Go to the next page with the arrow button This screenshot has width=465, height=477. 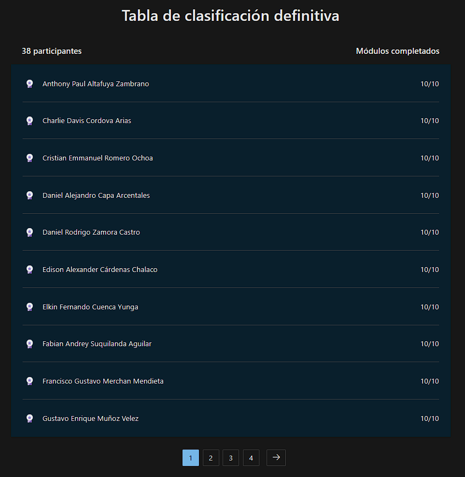pos(276,458)
